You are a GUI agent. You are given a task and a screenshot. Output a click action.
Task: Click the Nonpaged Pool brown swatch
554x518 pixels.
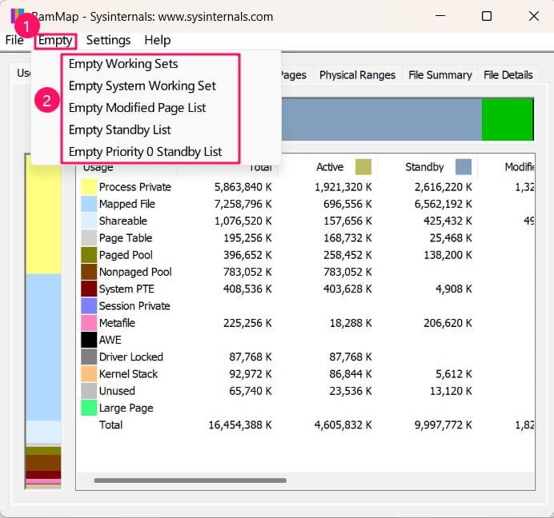pos(89,272)
